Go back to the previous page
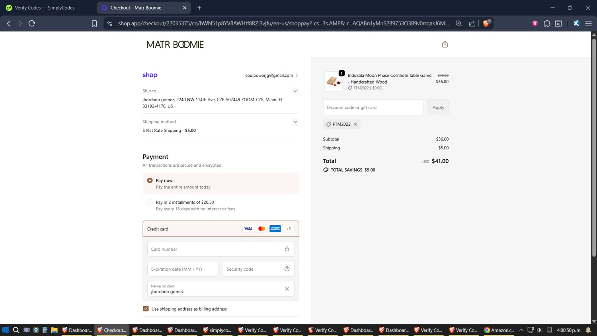Image resolution: width=597 pixels, height=336 pixels. coord(9,23)
